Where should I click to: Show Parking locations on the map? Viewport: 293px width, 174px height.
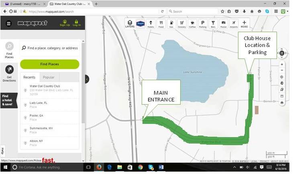[203, 24]
